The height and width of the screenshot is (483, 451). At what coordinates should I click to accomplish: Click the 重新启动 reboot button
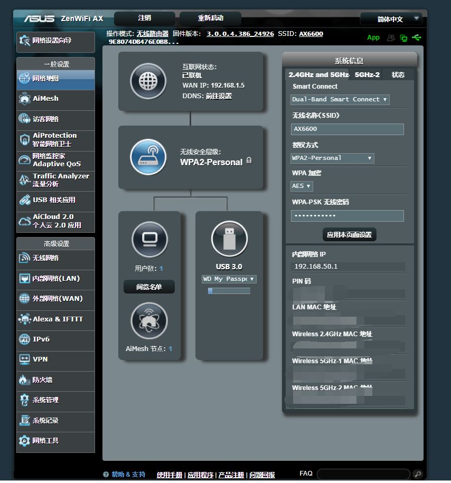point(210,18)
